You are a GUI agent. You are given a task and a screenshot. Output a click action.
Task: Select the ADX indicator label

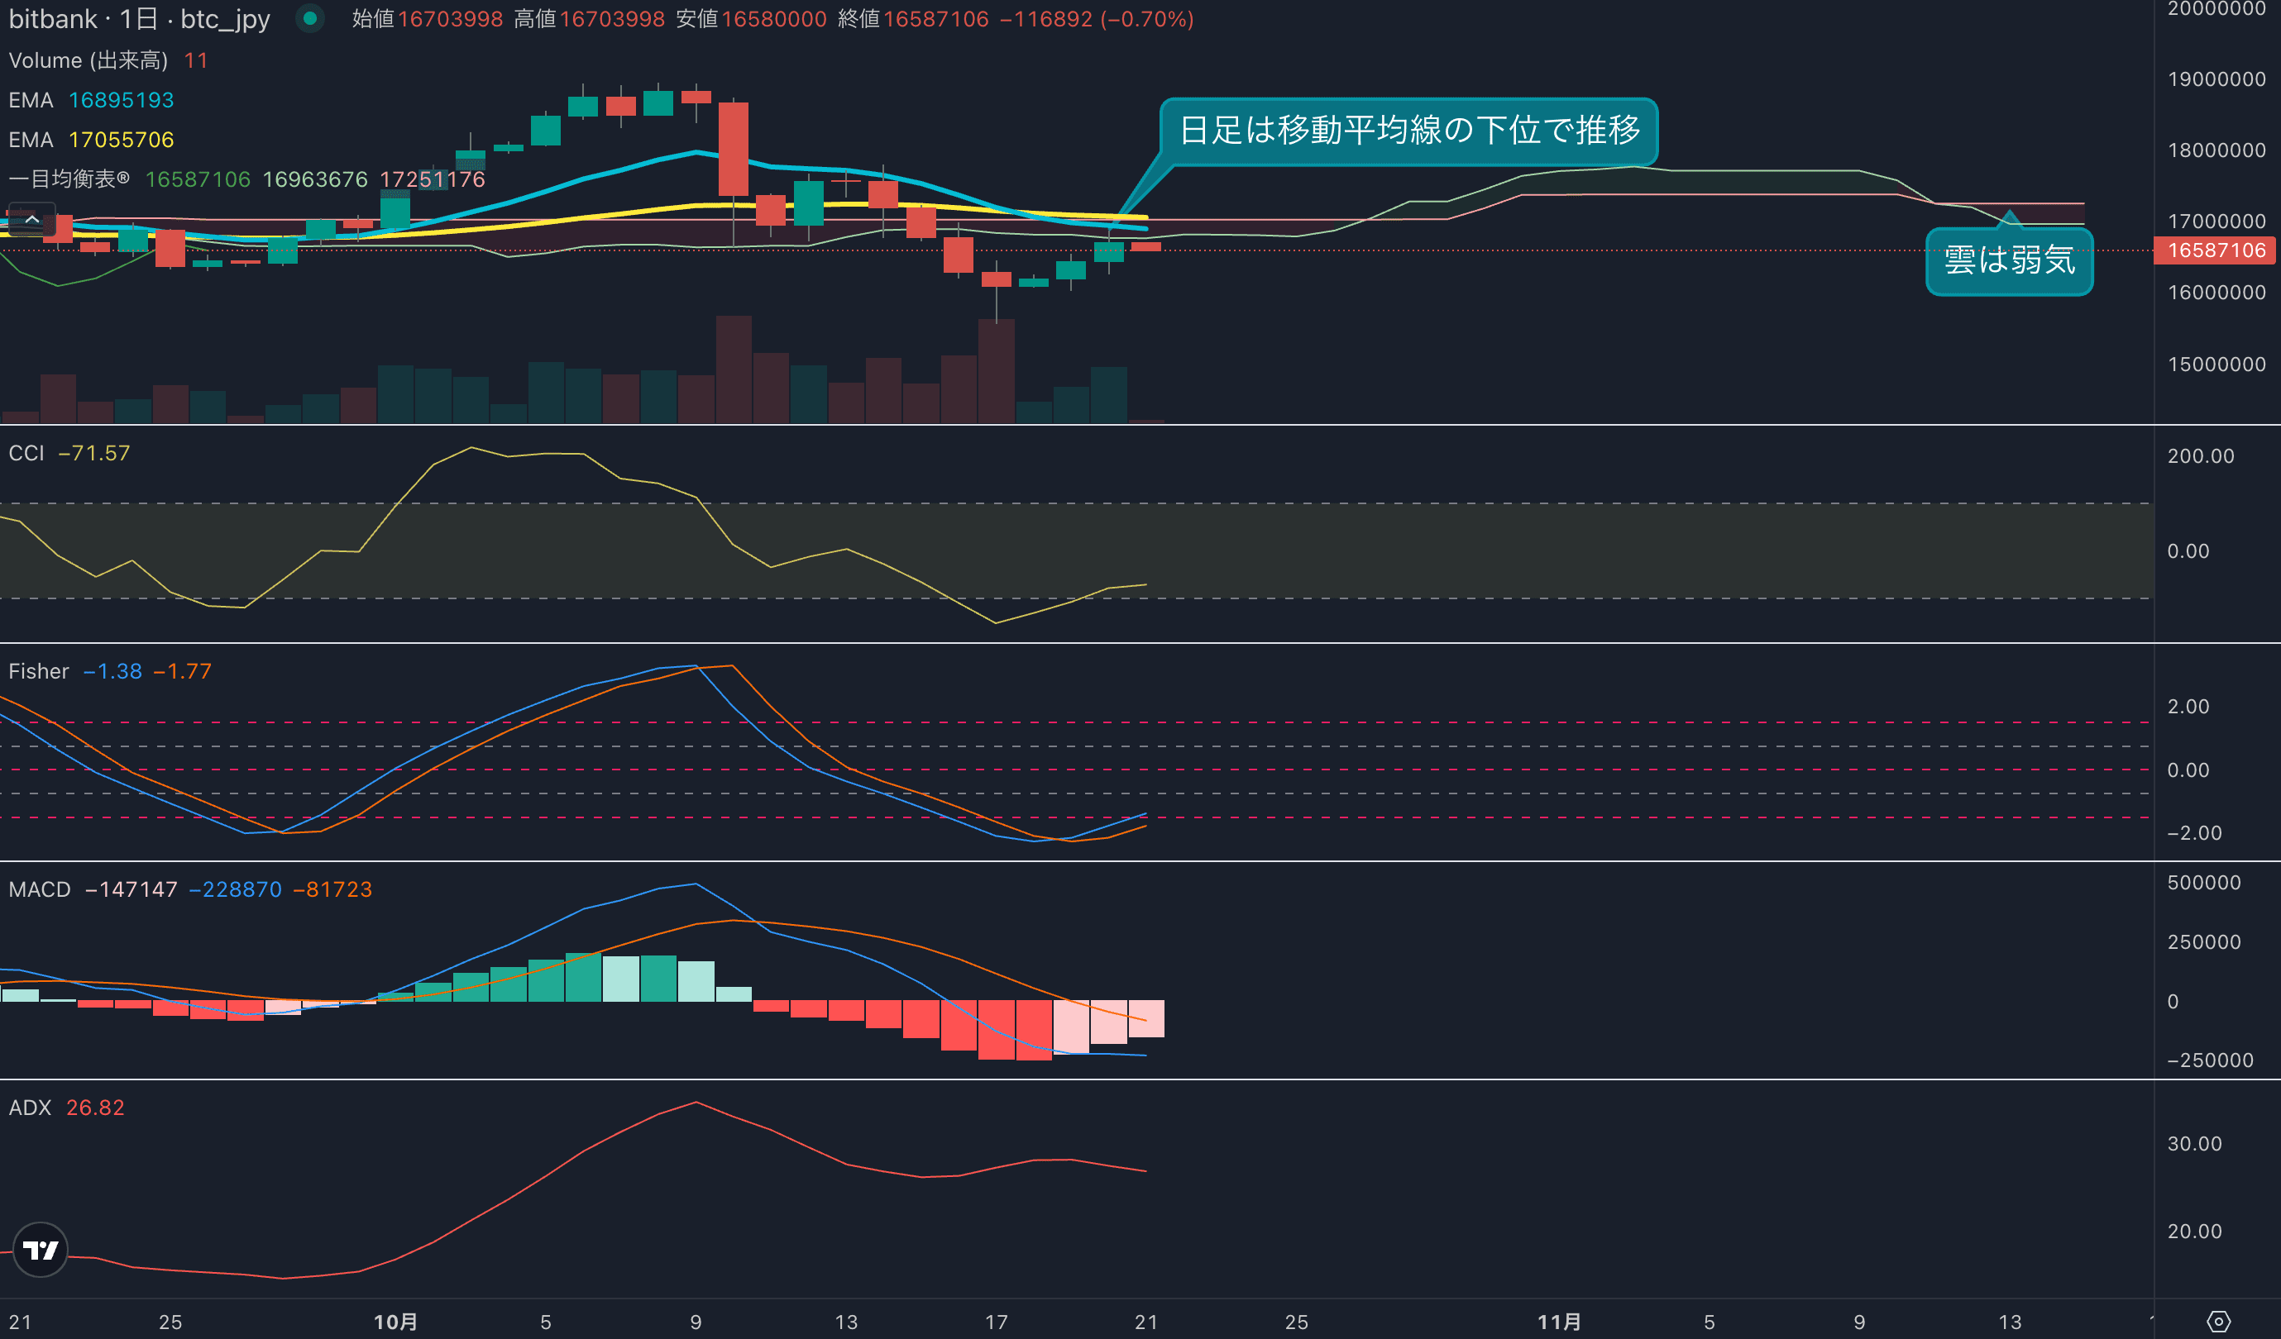click(30, 1108)
